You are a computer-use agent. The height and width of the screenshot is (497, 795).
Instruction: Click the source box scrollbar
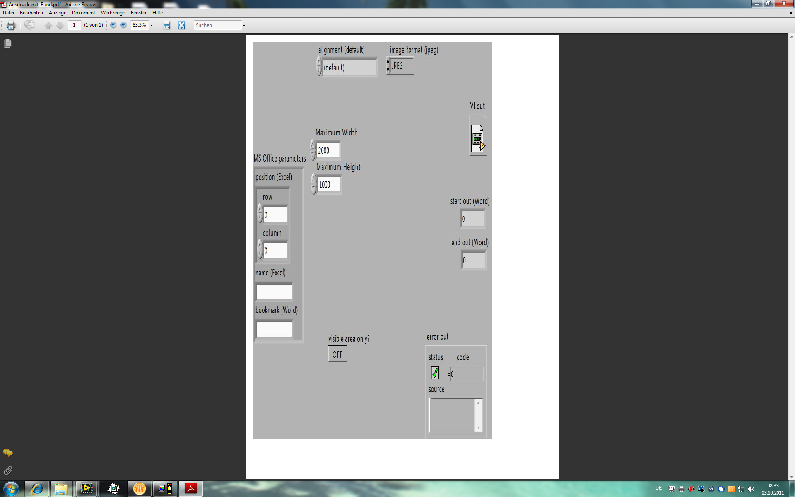point(478,415)
